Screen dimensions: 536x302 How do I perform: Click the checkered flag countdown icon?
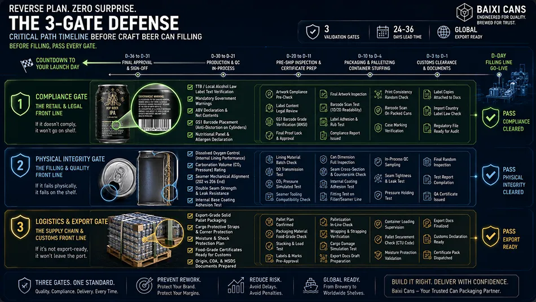[27, 64]
